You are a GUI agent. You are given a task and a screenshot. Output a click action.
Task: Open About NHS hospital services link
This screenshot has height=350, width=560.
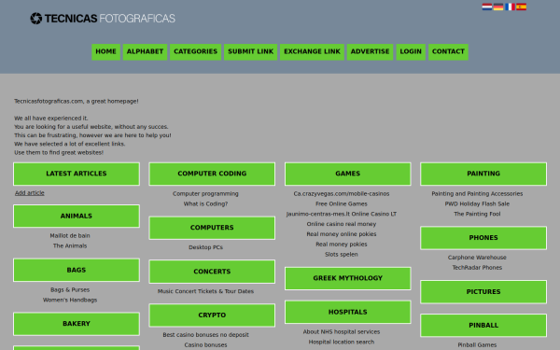click(x=342, y=331)
